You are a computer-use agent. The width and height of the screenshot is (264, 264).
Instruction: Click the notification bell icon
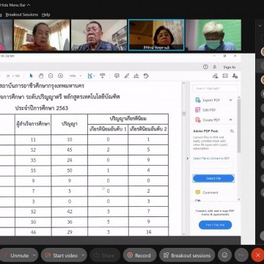pos(215,67)
